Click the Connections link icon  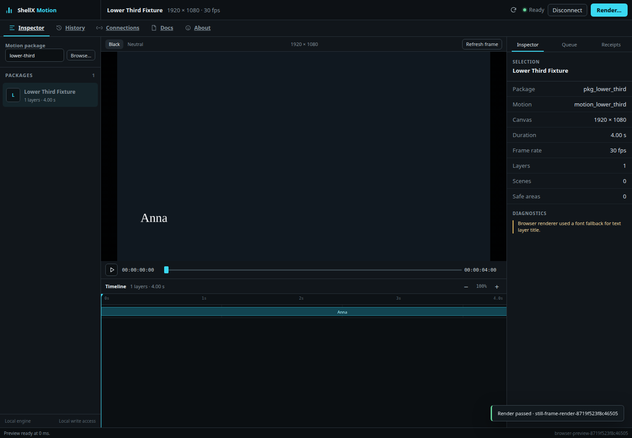click(x=100, y=28)
